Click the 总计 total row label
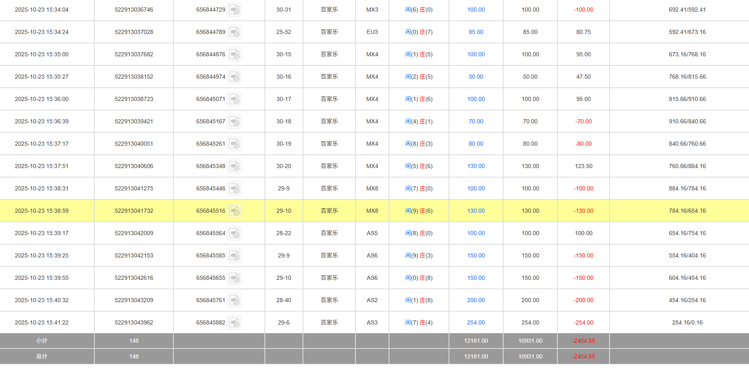This screenshot has width=749, height=375. click(x=42, y=356)
